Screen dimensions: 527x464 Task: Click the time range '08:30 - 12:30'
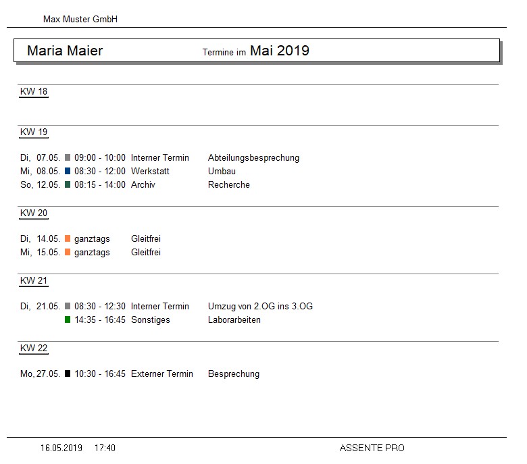point(100,306)
